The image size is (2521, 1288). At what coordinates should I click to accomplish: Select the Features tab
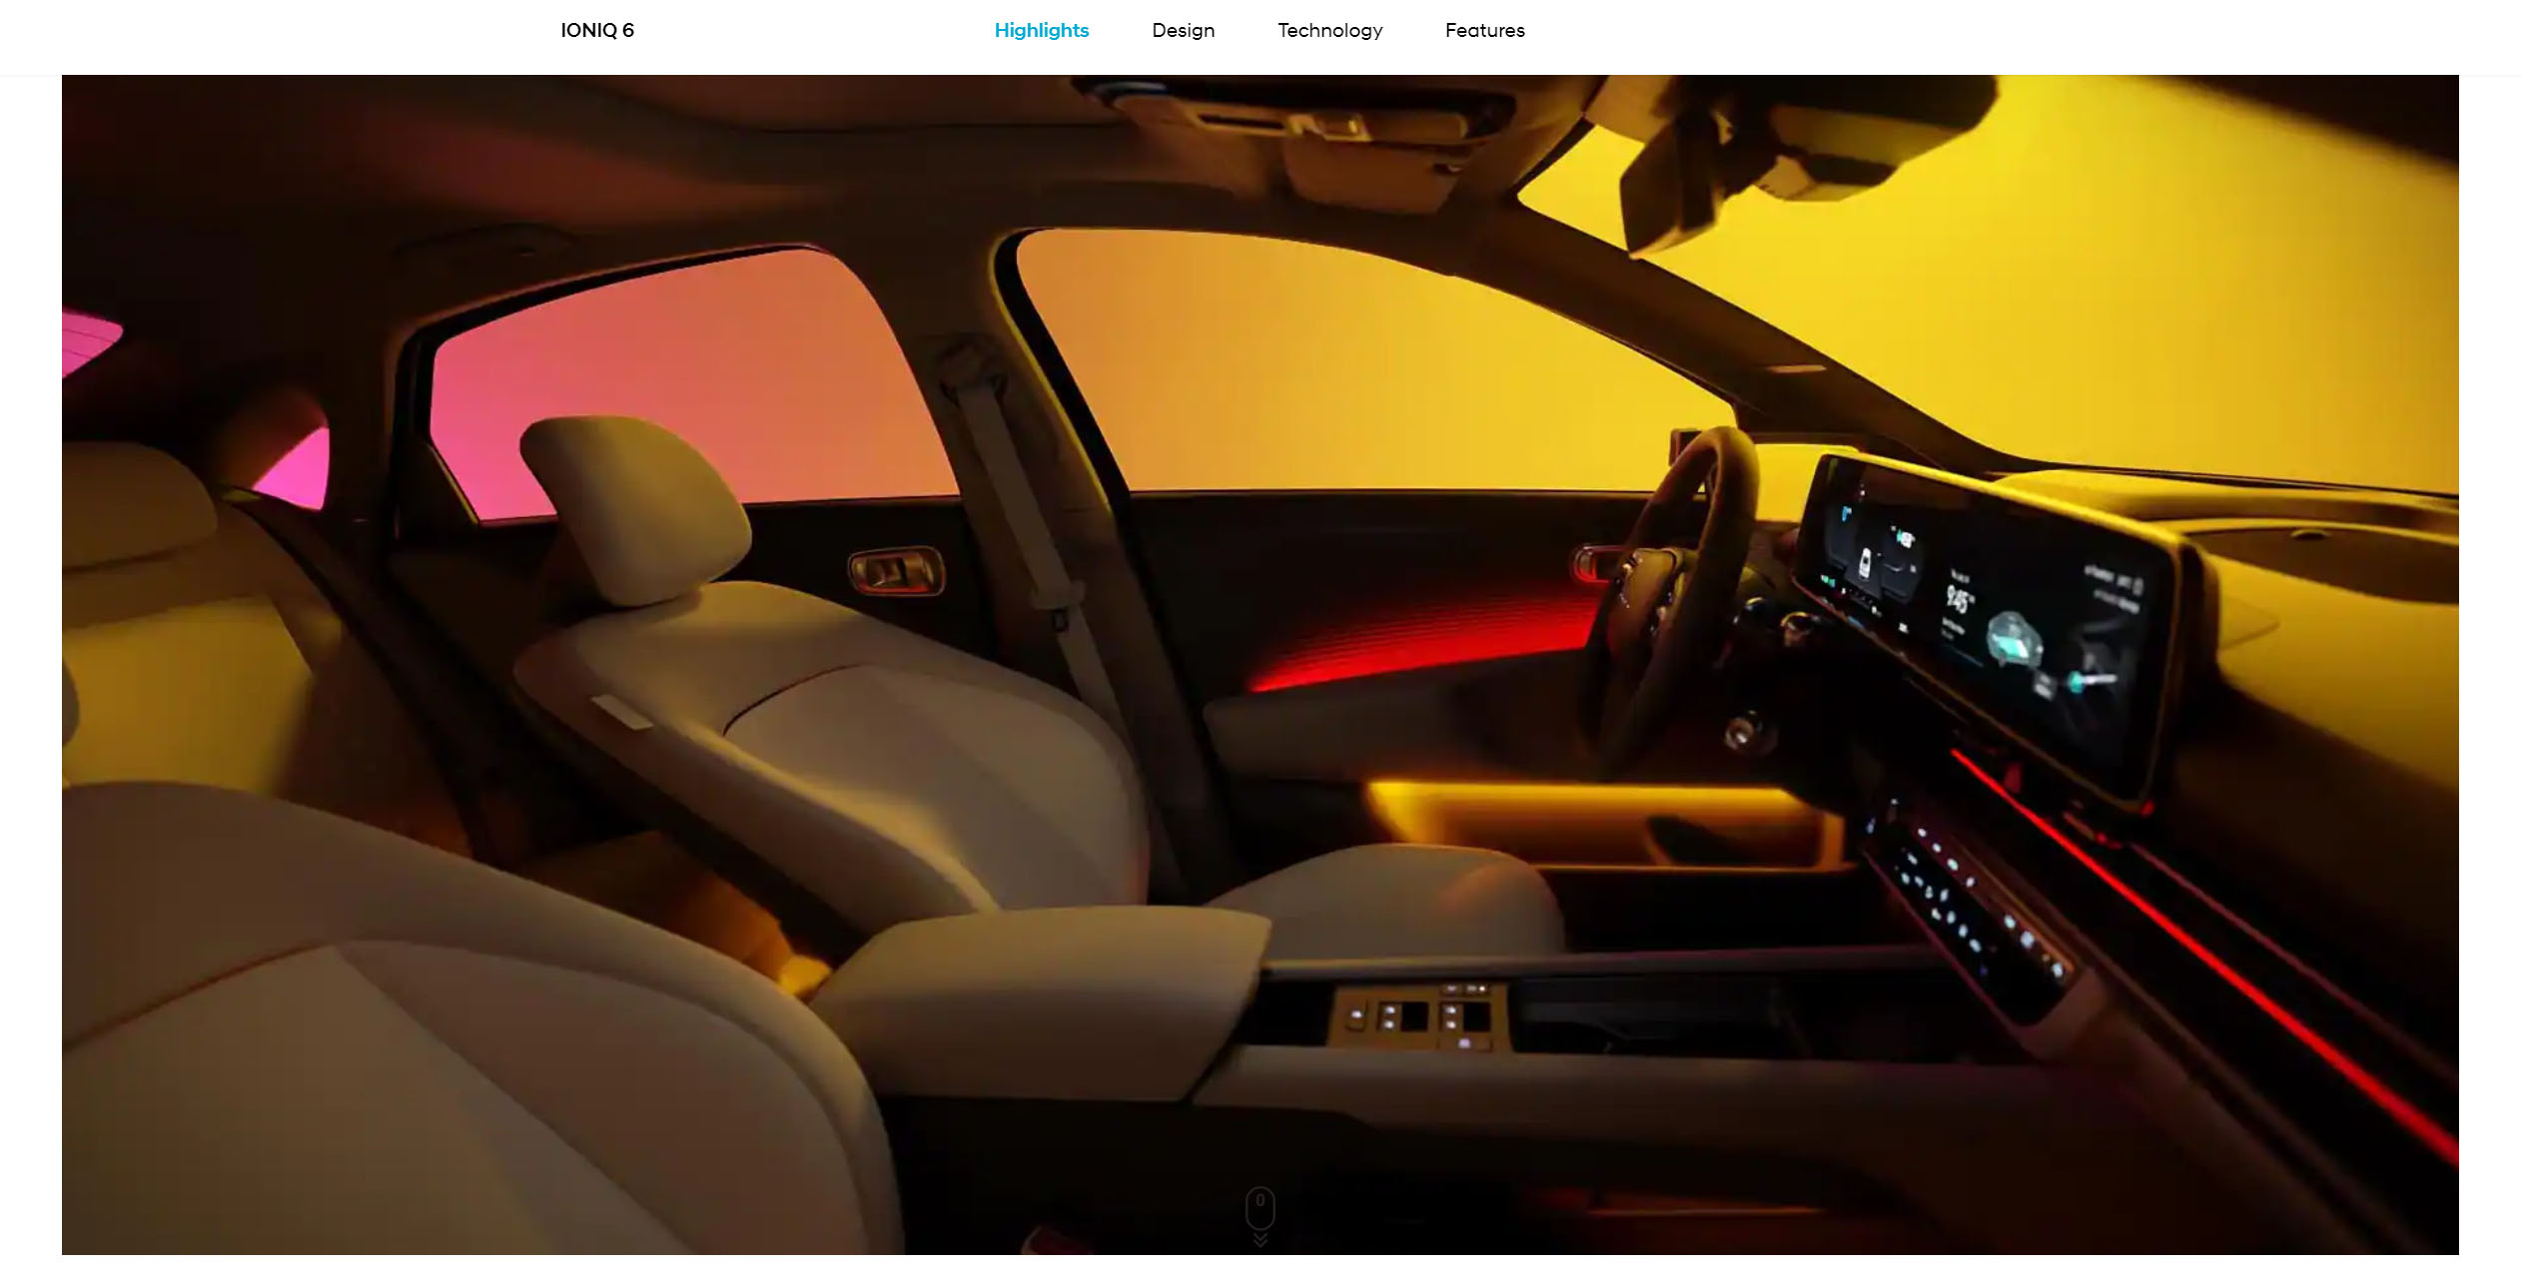coord(1484,31)
